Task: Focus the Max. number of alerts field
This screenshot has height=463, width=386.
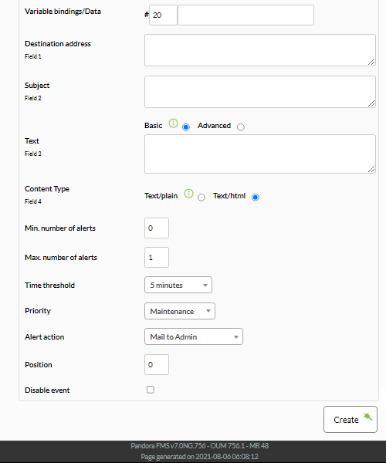Action: coord(157,257)
